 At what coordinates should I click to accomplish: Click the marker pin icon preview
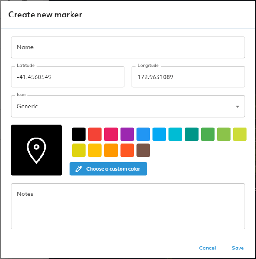pos(36,150)
